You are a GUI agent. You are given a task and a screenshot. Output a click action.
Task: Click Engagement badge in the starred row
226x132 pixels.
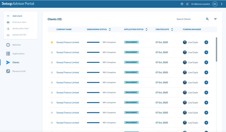click(131, 42)
